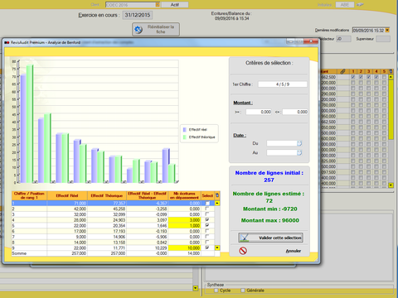Click the 1er Chiffre input field showing 4 / 5 / 9
The width and height of the screenshot is (398, 298).
[283, 84]
